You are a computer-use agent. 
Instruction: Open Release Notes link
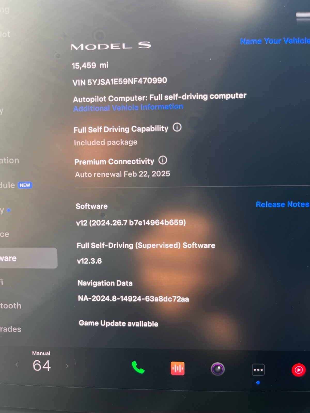(283, 204)
